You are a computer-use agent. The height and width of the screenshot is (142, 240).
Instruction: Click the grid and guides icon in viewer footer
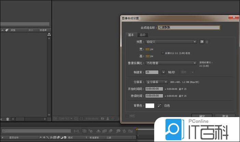(x=76, y=118)
